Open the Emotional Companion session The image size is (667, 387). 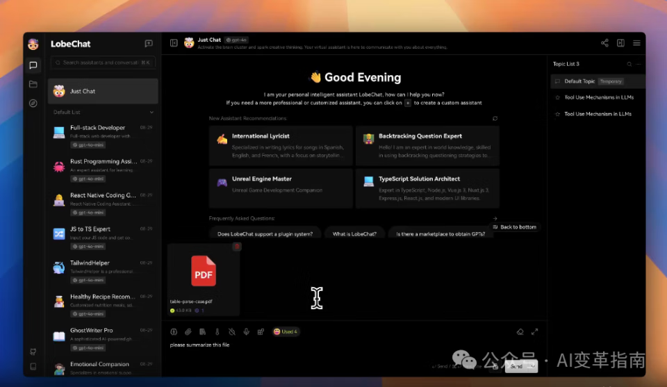103,368
